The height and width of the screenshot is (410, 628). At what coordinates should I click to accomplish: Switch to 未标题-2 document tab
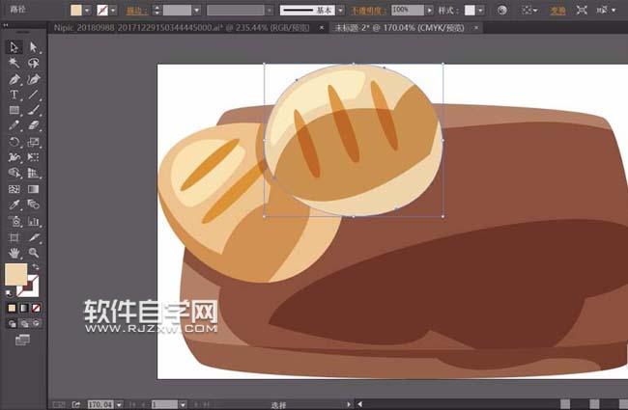point(399,28)
